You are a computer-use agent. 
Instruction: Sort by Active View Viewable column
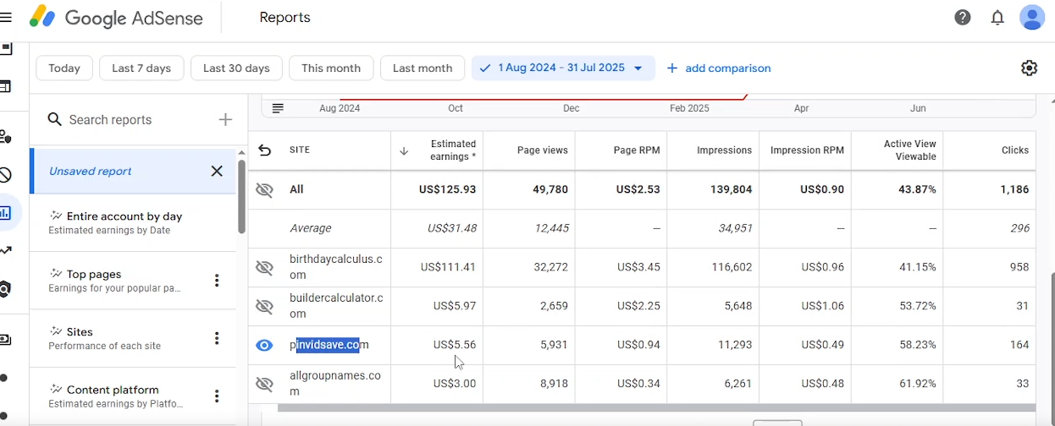pos(909,150)
